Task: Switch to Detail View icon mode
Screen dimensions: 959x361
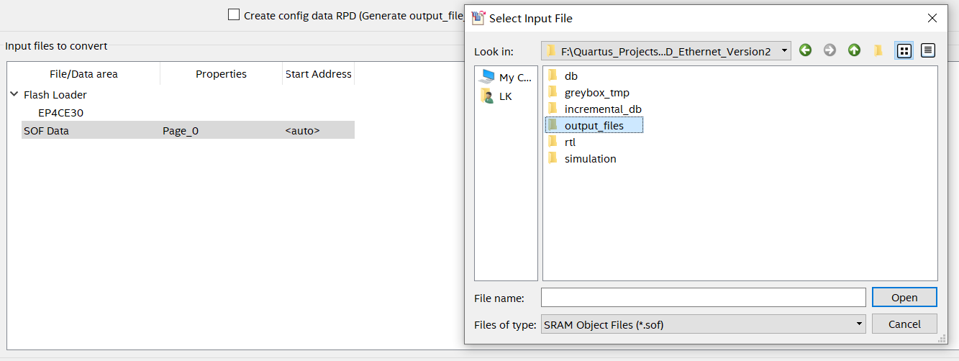Action: (x=928, y=50)
